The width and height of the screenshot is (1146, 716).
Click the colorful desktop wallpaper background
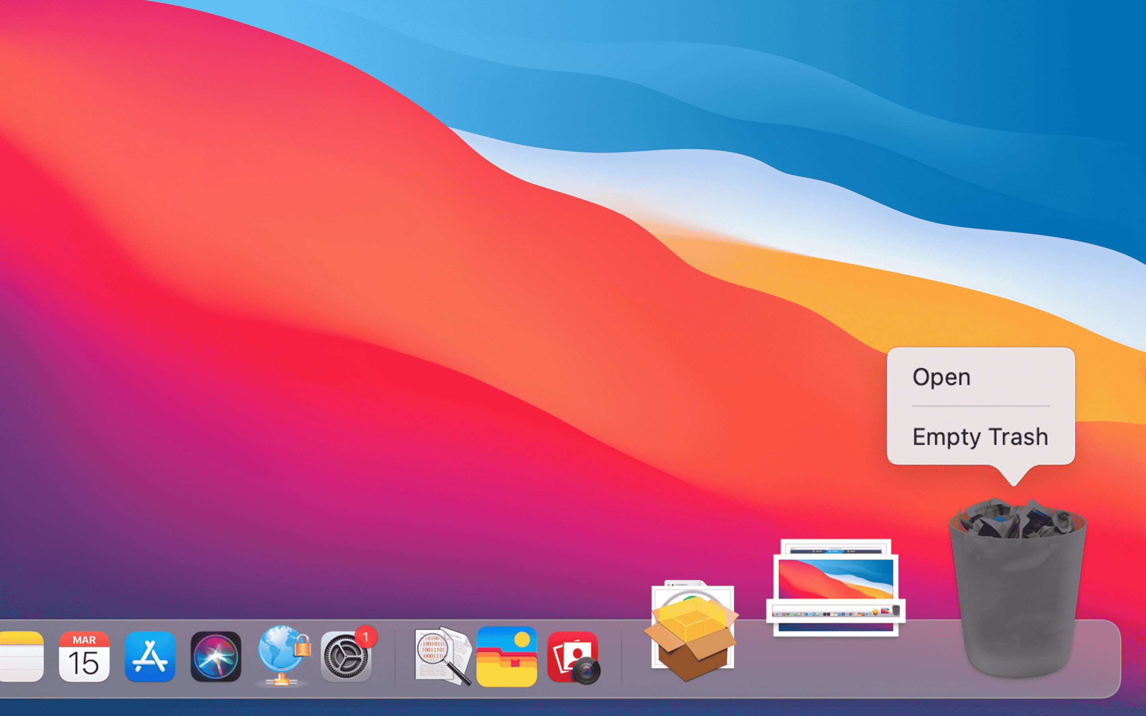[331, 237]
